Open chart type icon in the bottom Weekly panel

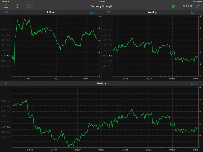coord(193,83)
